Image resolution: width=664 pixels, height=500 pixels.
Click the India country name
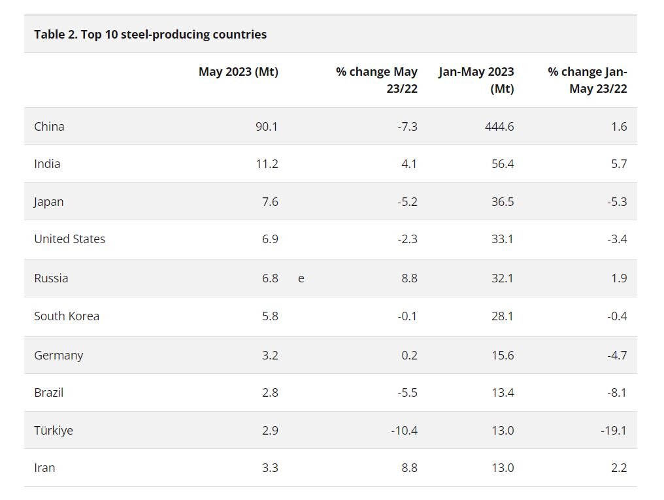(x=47, y=163)
